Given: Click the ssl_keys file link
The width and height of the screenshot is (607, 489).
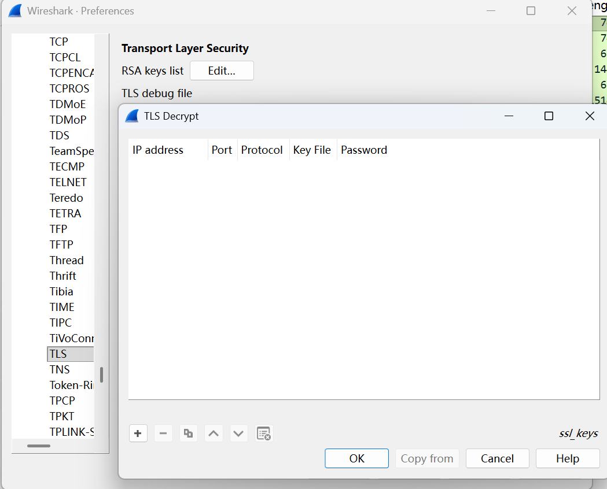Looking at the screenshot, I should coord(578,434).
